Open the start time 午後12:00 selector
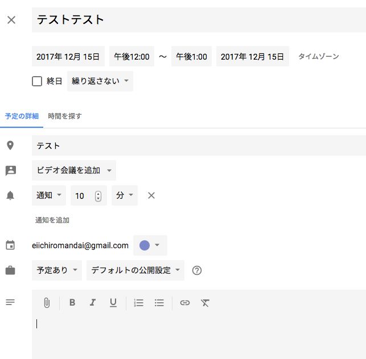Screen dimensions: 366x359 click(131, 56)
